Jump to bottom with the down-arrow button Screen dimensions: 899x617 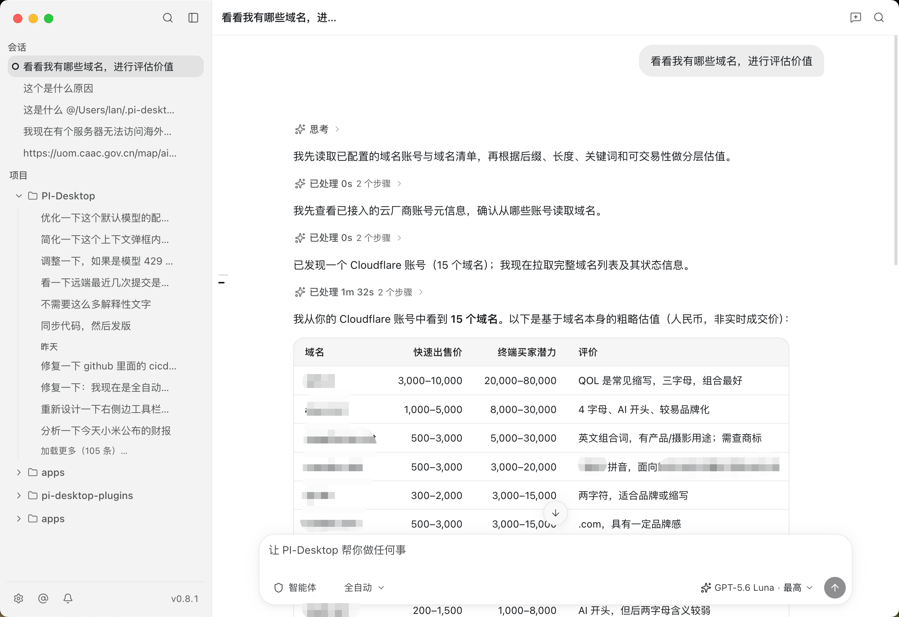click(x=555, y=513)
